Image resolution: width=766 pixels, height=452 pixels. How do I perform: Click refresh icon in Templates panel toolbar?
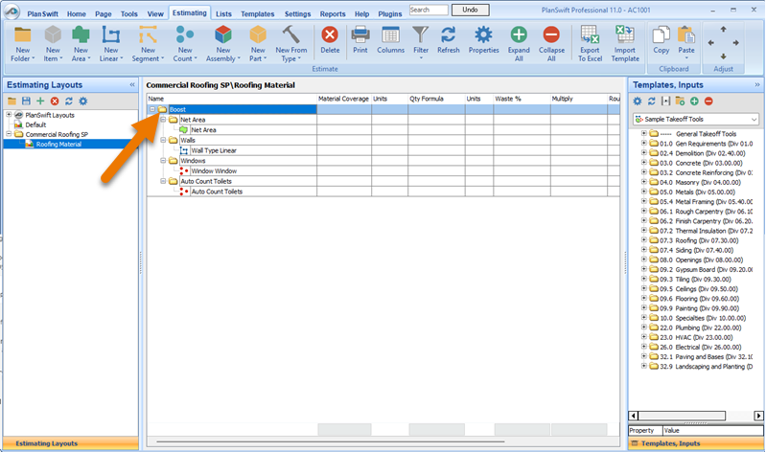pyautogui.click(x=652, y=102)
